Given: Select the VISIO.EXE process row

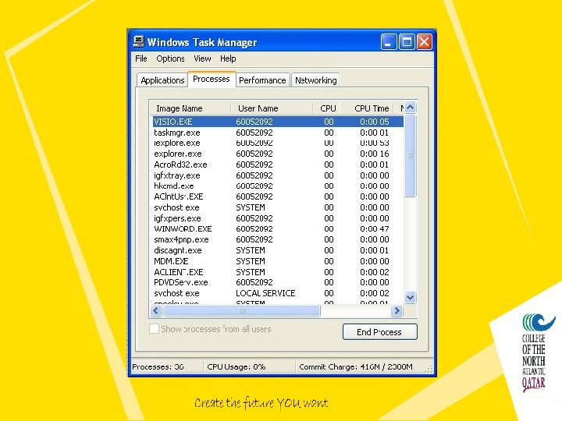Looking at the screenshot, I should coord(278,122).
